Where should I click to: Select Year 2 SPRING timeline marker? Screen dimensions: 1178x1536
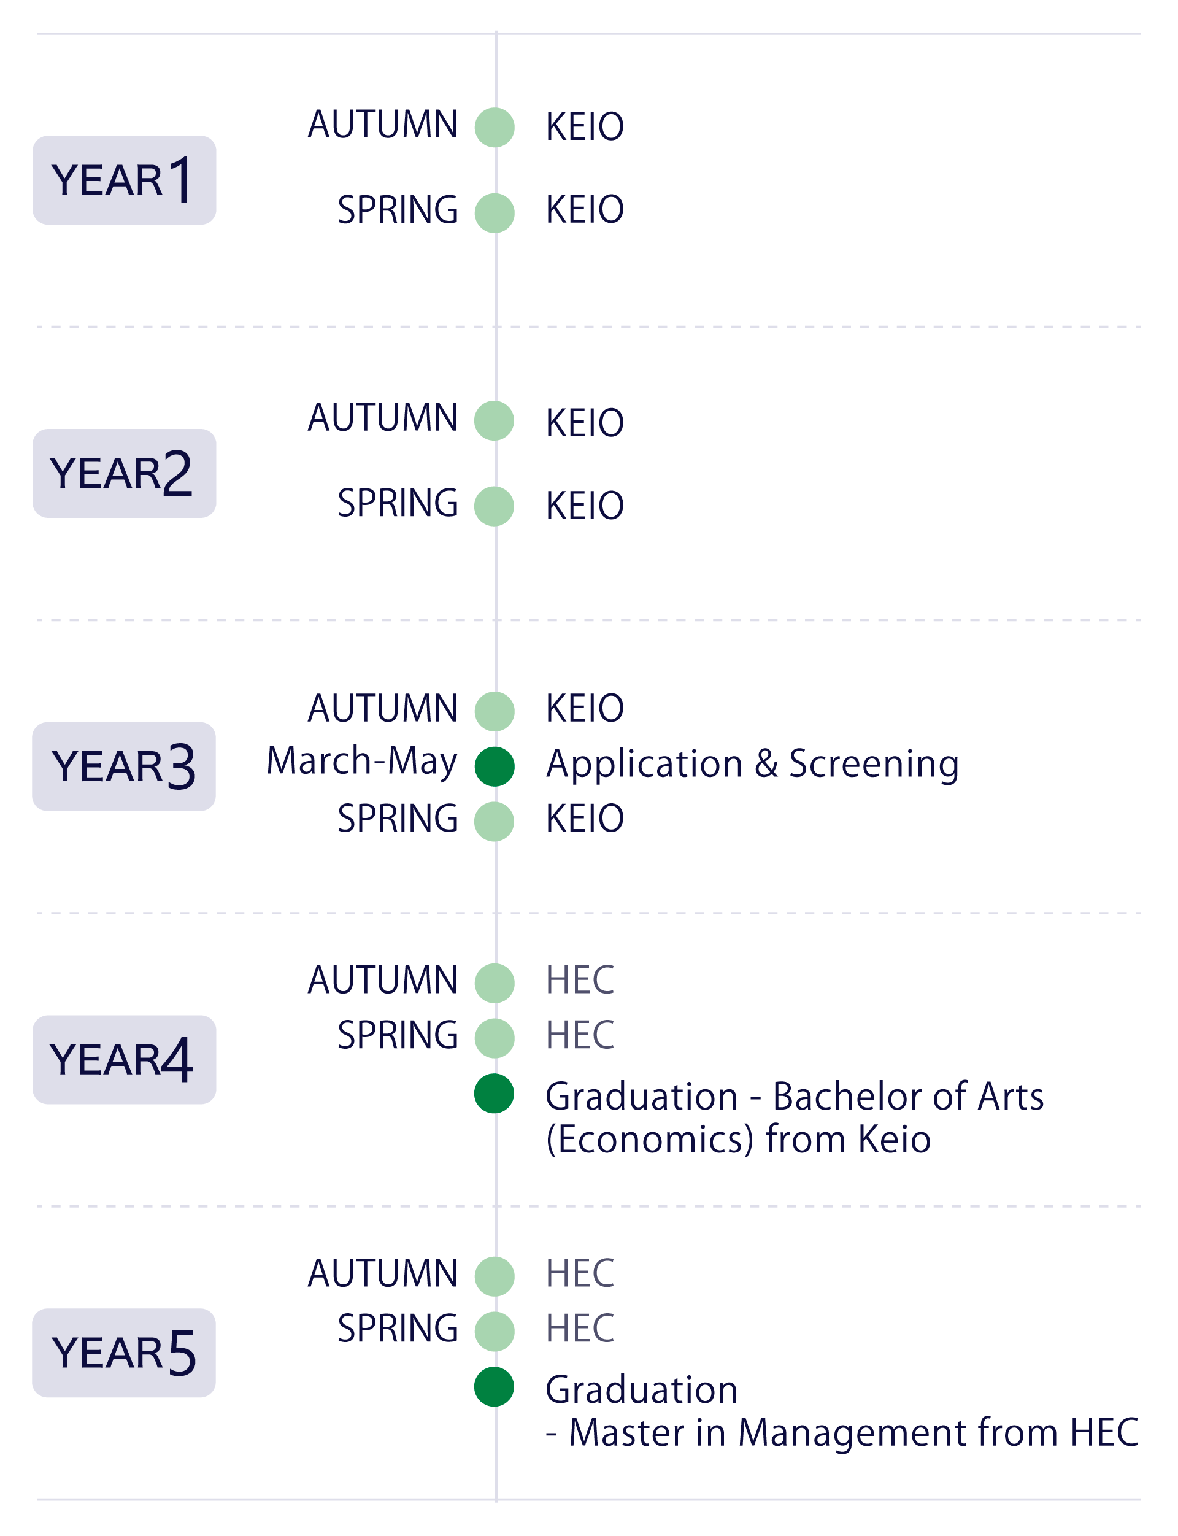[x=495, y=506]
